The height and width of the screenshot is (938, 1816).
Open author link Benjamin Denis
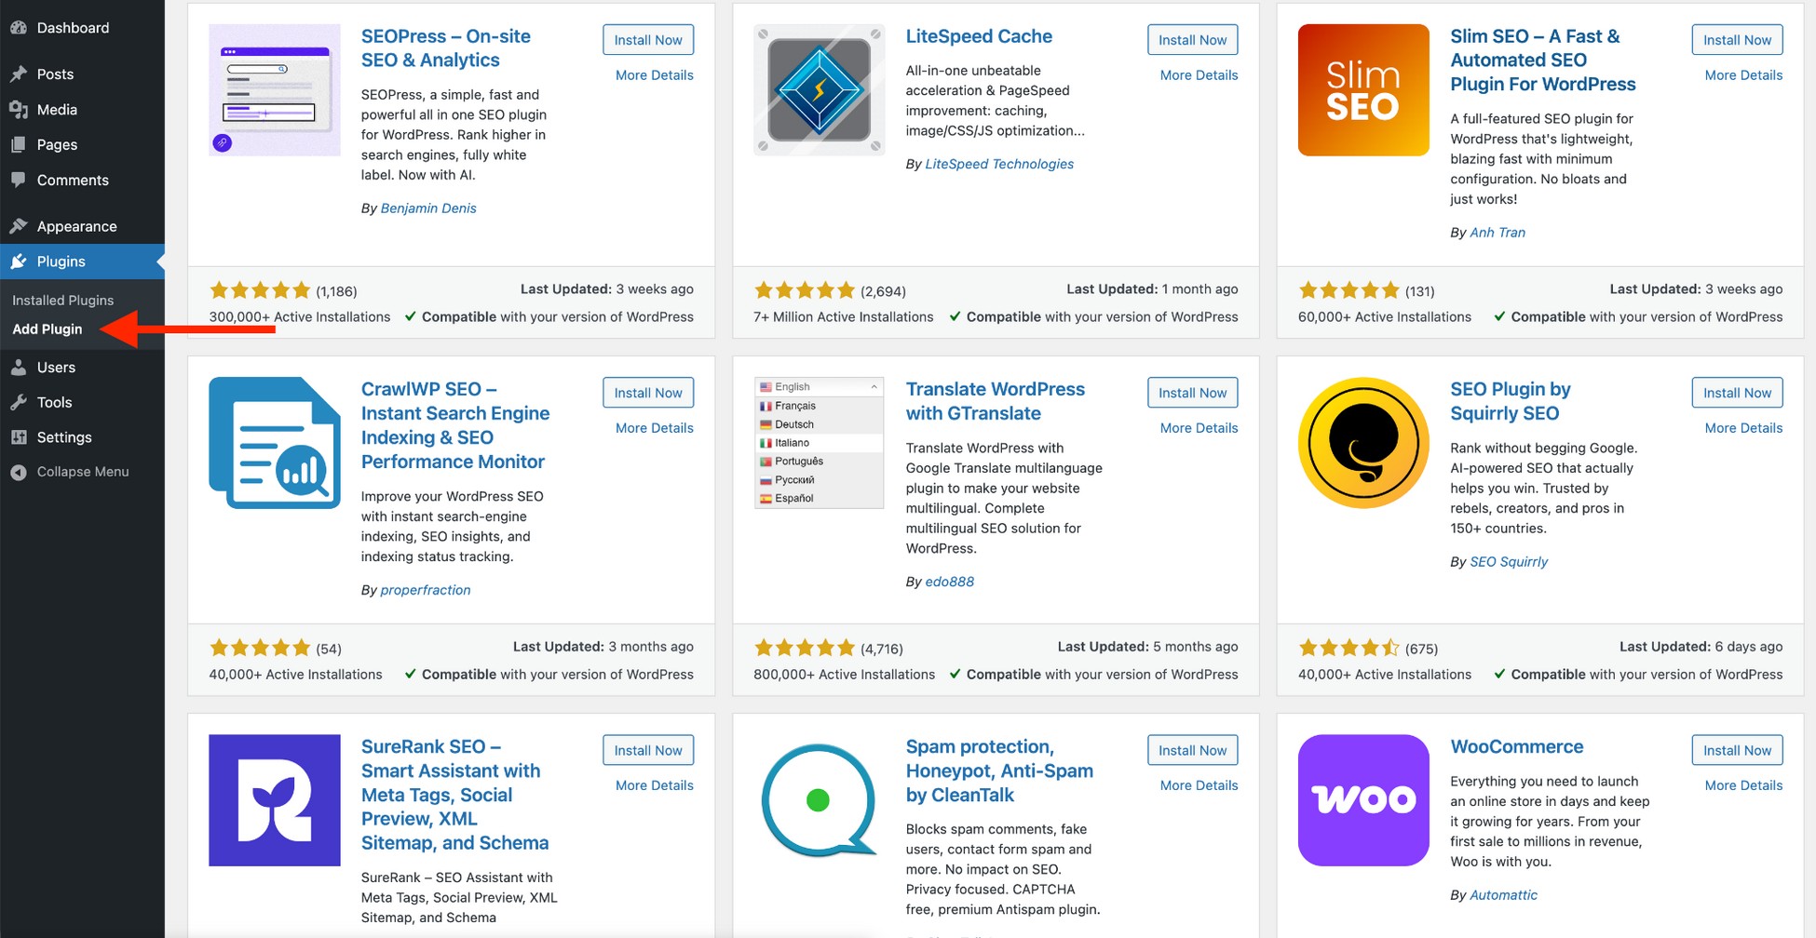428,208
